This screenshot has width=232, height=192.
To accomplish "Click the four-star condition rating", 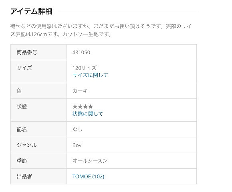I will click(x=83, y=106).
